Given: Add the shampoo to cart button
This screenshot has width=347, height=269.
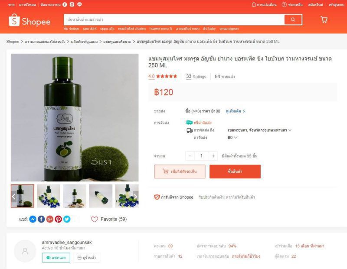Looking at the screenshot, I should [180, 171].
